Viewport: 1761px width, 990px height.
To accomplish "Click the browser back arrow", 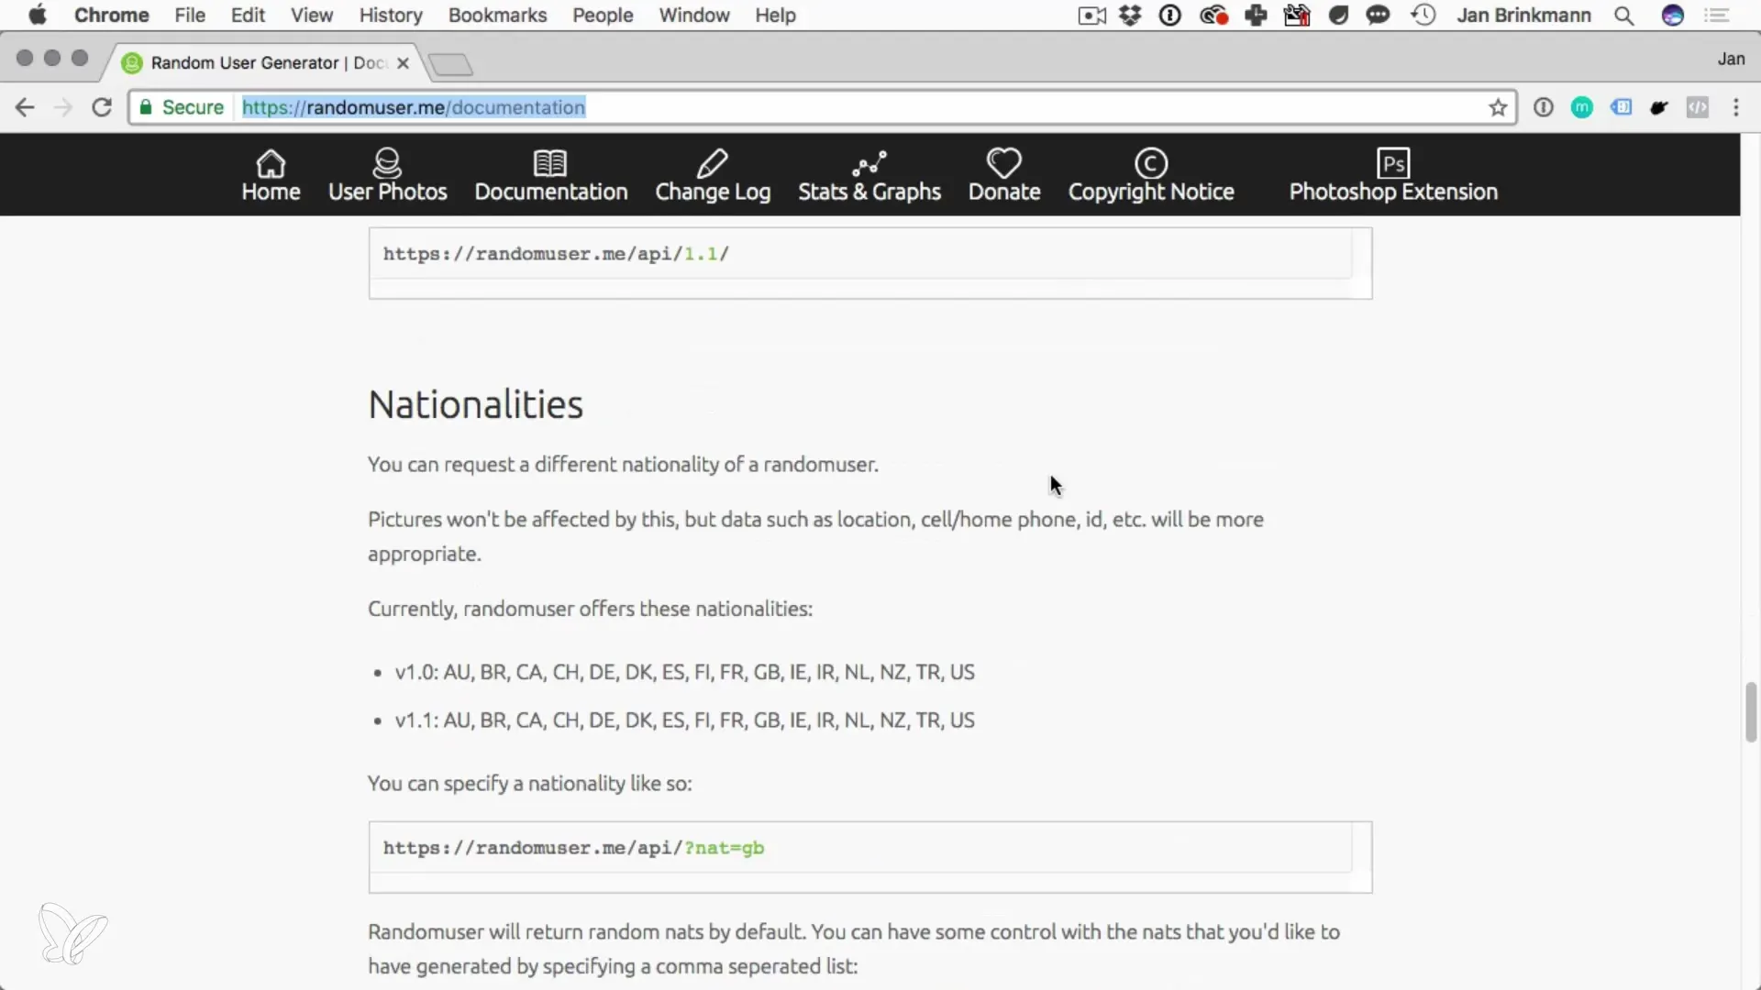I will pos(25,107).
